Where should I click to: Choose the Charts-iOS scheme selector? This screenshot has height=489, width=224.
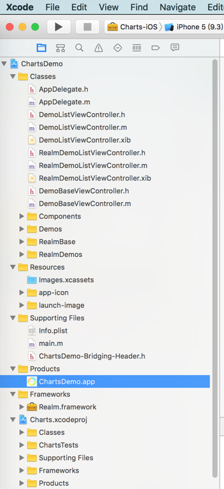[x=133, y=27]
